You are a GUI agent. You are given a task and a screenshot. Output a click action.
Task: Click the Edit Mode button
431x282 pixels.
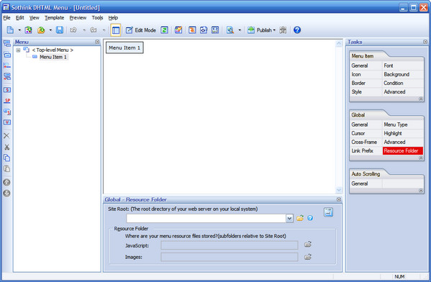coord(141,30)
